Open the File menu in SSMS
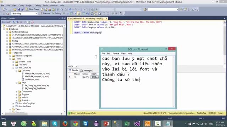This screenshot has width=227, height=127. click(2, 6)
